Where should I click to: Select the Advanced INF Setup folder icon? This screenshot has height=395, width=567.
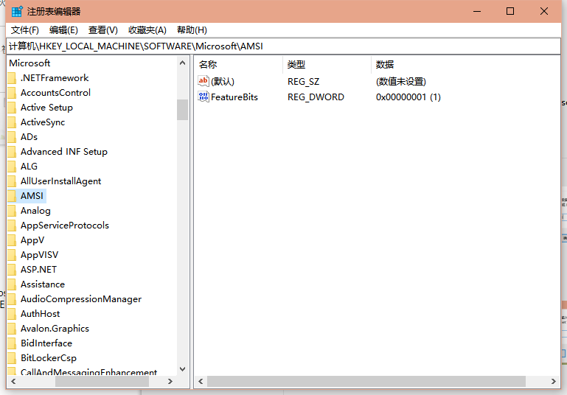pos(12,151)
